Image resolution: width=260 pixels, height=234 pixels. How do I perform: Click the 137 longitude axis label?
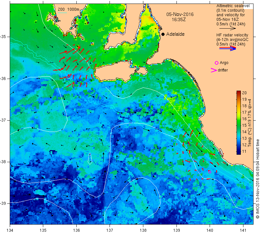click(x=110, y=230)
